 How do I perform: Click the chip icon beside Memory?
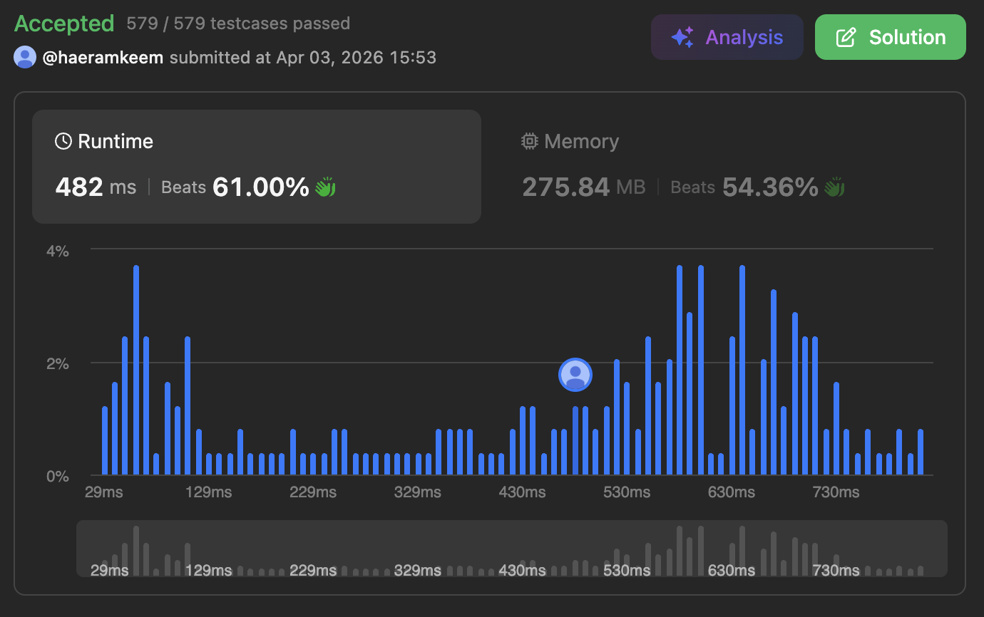pyautogui.click(x=529, y=141)
